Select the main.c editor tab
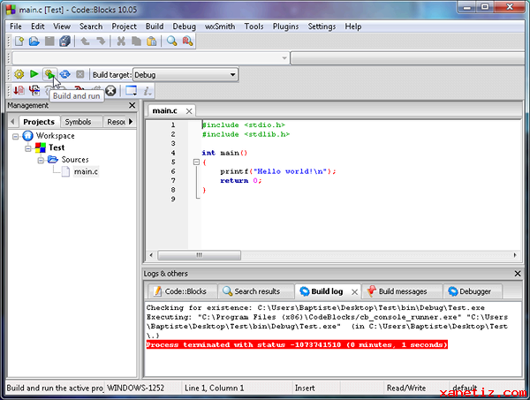Viewport: 530px width, 400px height. click(164, 110)
